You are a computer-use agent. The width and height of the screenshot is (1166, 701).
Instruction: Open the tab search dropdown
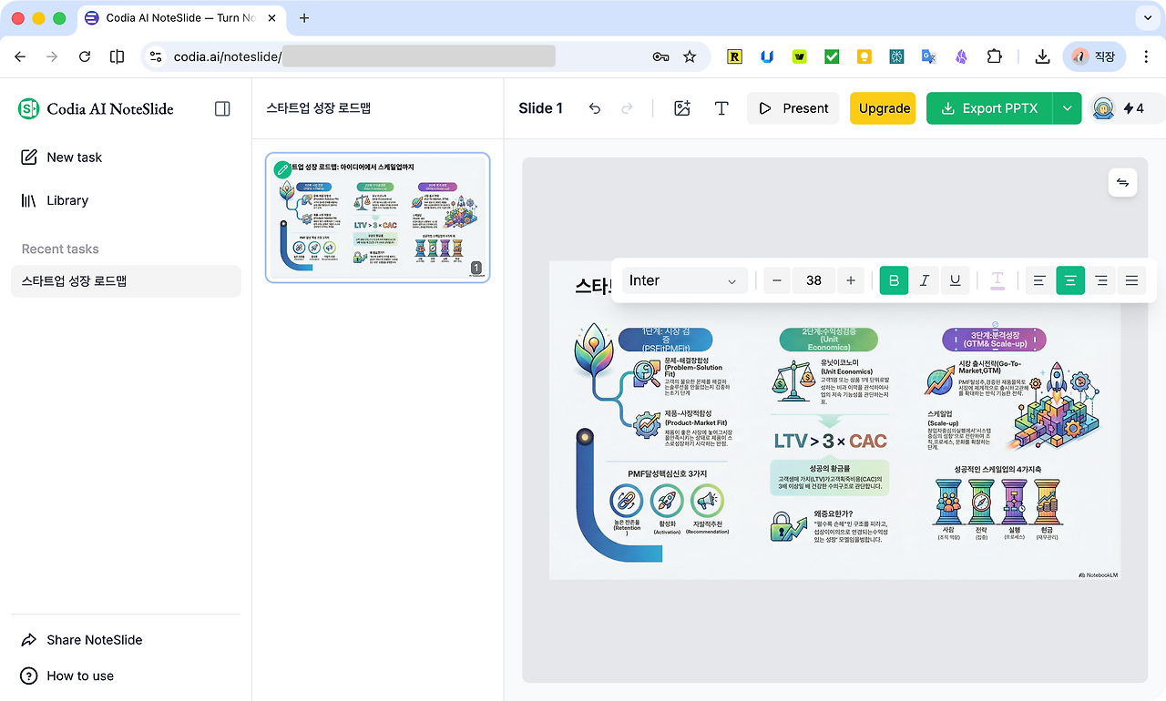(1146, 18)
